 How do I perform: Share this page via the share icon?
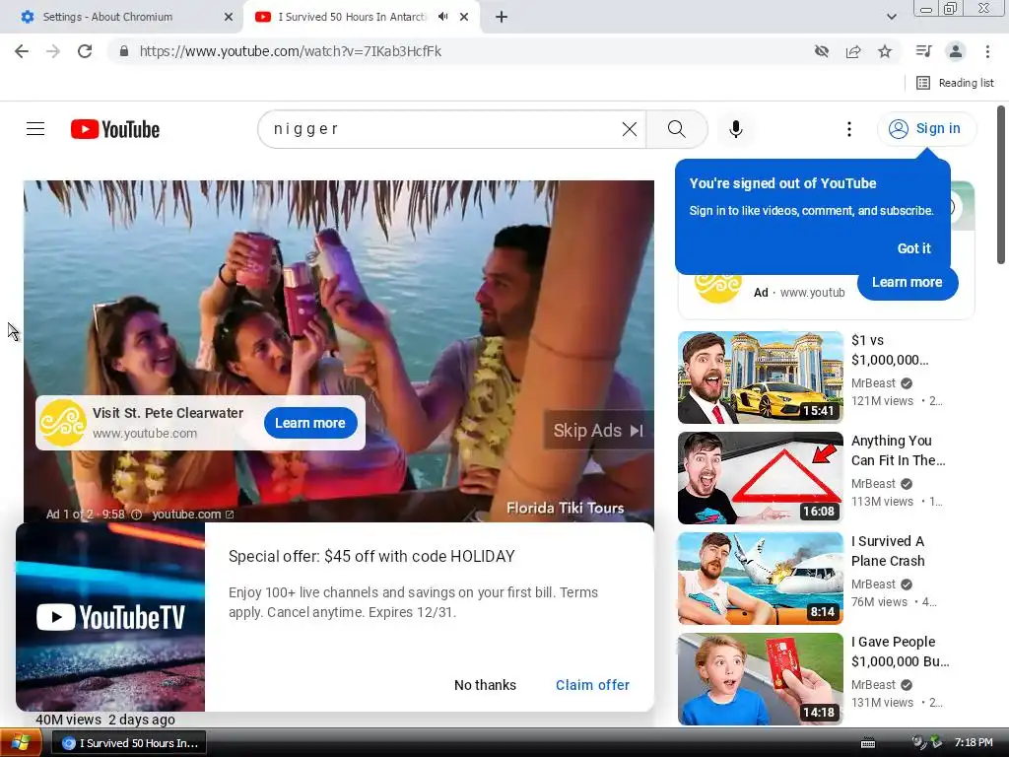click(853, 51)
